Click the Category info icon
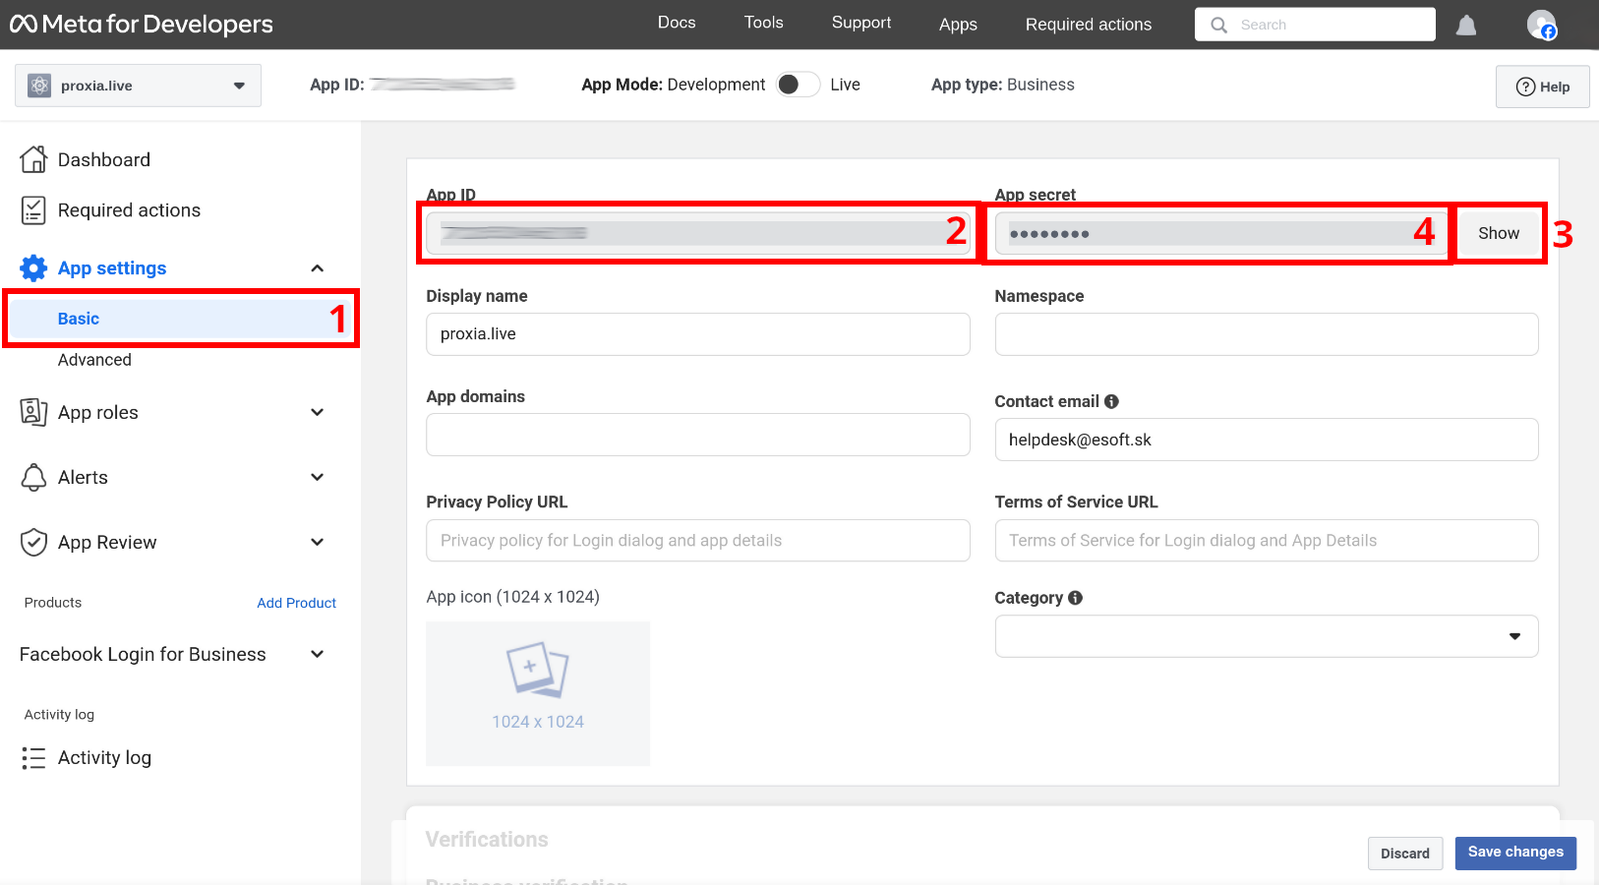 [1075, 598]
